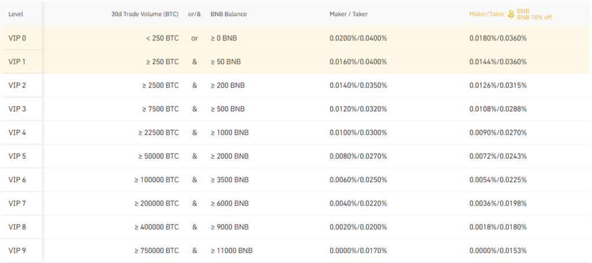The image size is (592, 263).
Task: Click the ≥ 750000 BTC volume cell
Action: click(156, 251)
